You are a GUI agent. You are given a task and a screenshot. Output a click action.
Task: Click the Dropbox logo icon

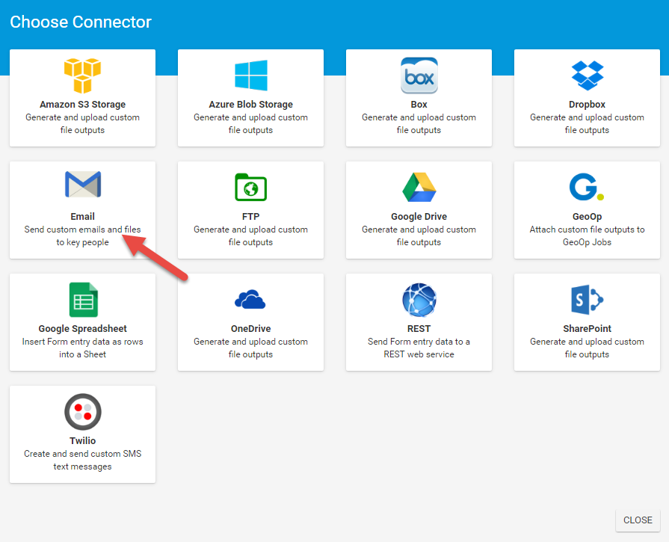click(x=587, y=76)
